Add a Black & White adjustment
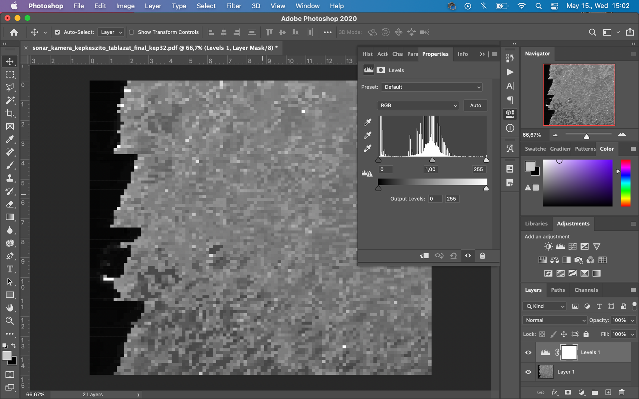The height and width of the screenshot is (399, 639). click(x=566, y=260)
